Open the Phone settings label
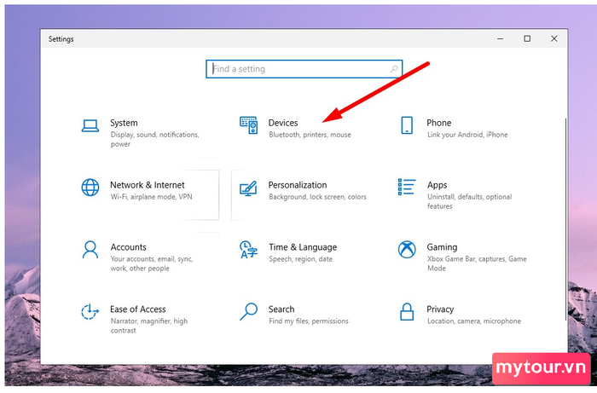597x393 pixels. [438, 123]
